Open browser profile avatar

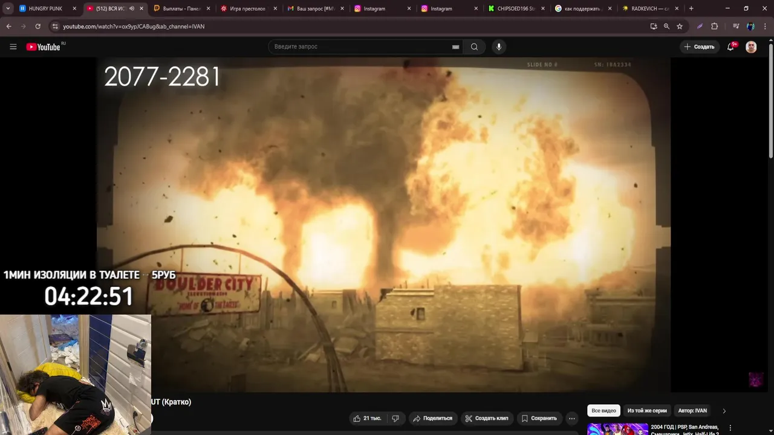pyautogui.click(x=750, y=27)
